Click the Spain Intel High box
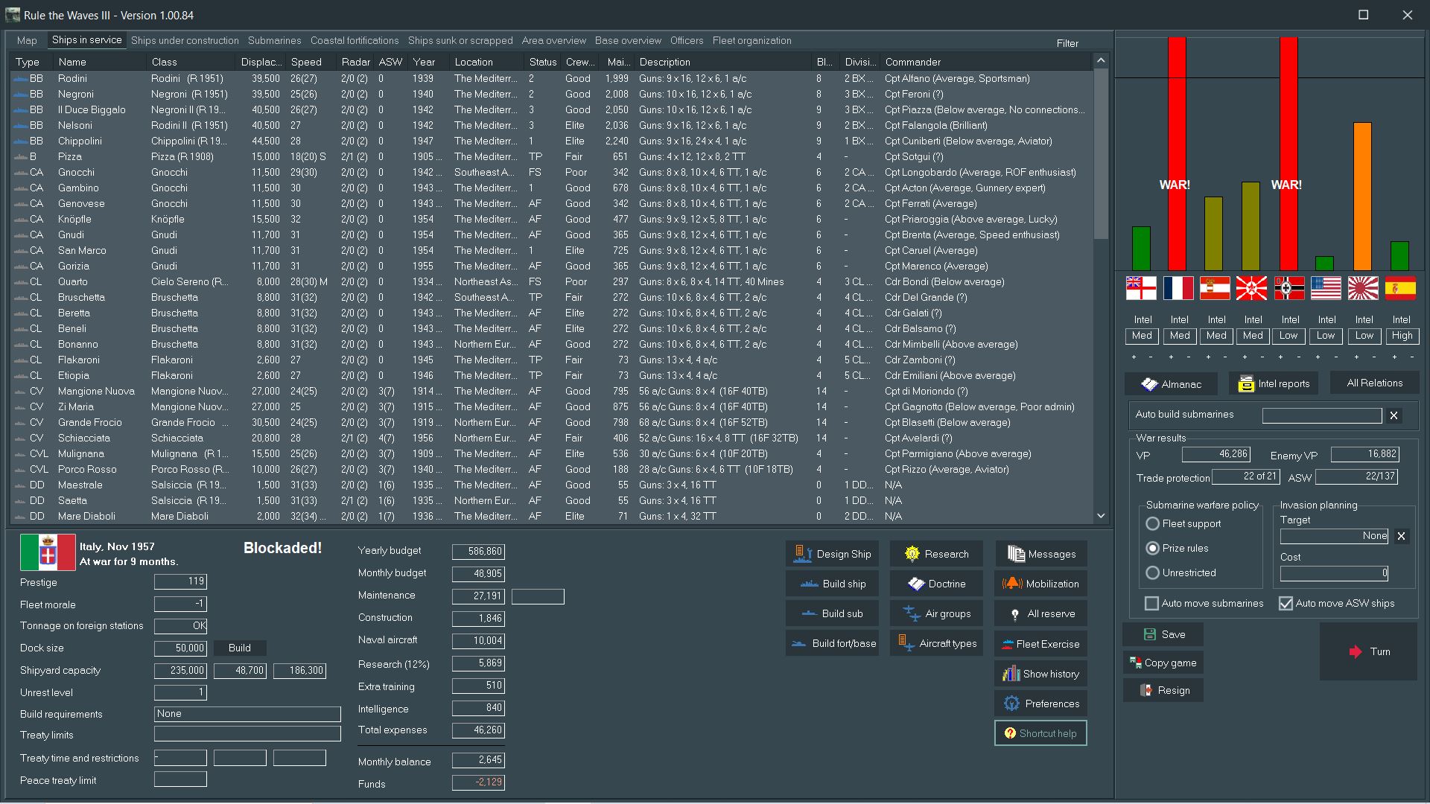The image size is (1430, 804). [x=1402, y=336]
